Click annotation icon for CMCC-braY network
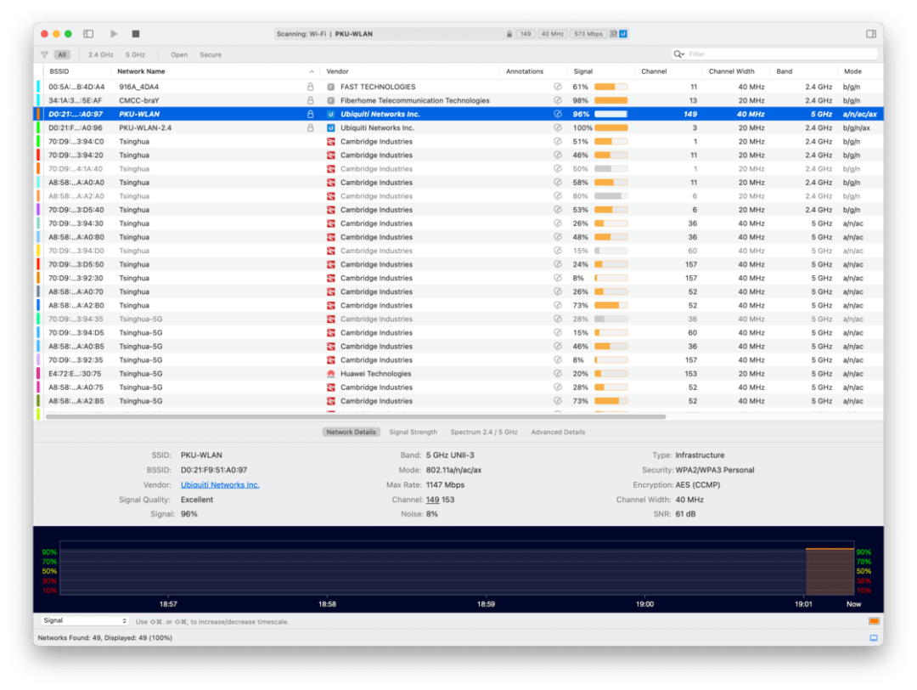The width and height of the screenshot is (917, 690). (x=558, y=100)
